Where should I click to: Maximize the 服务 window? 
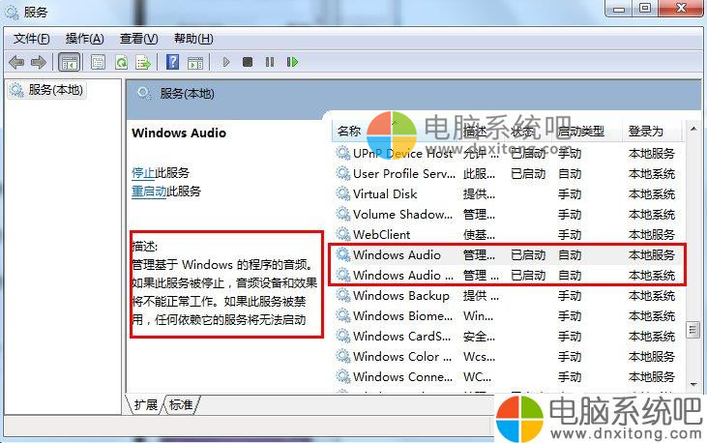pyautogui.click(x=645, y=8)
